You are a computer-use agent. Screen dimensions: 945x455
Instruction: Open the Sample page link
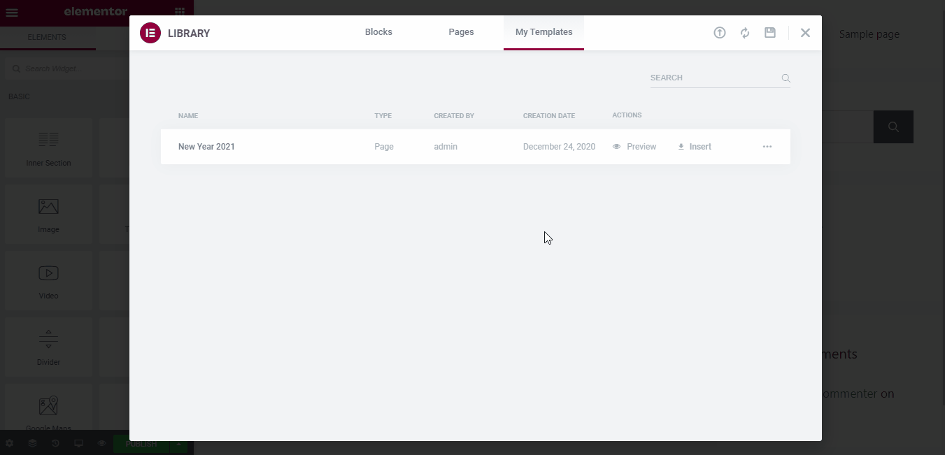click(869, 34)
